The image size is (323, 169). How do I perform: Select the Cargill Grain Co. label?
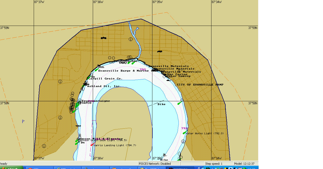(x=105, y=79)
